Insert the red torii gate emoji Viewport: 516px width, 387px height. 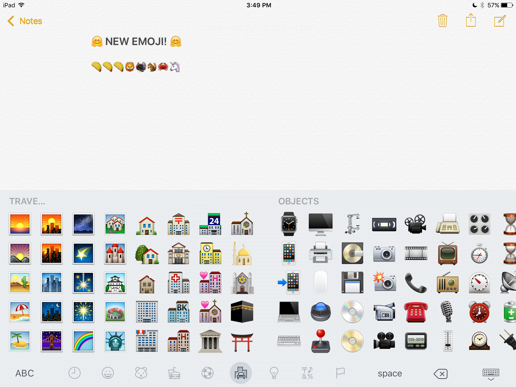(x=242, y=341)
